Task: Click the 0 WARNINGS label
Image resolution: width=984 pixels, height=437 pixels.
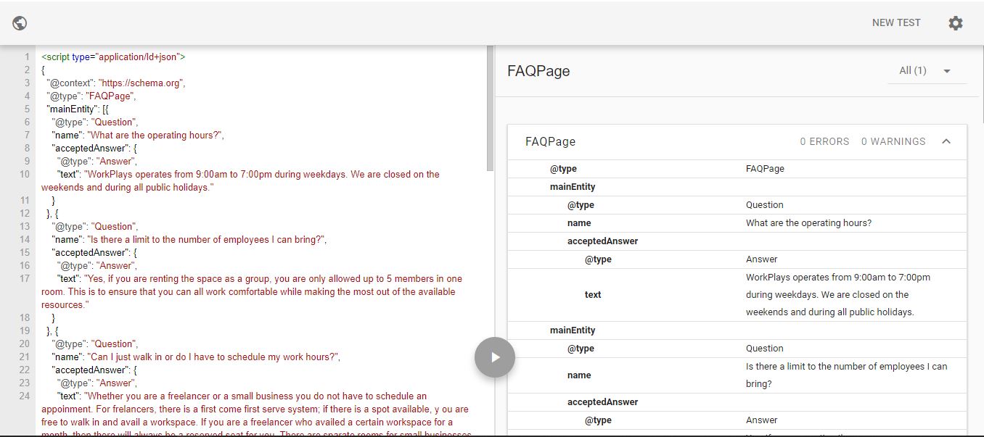Action: pyautogui.click(x=893, y=142)
